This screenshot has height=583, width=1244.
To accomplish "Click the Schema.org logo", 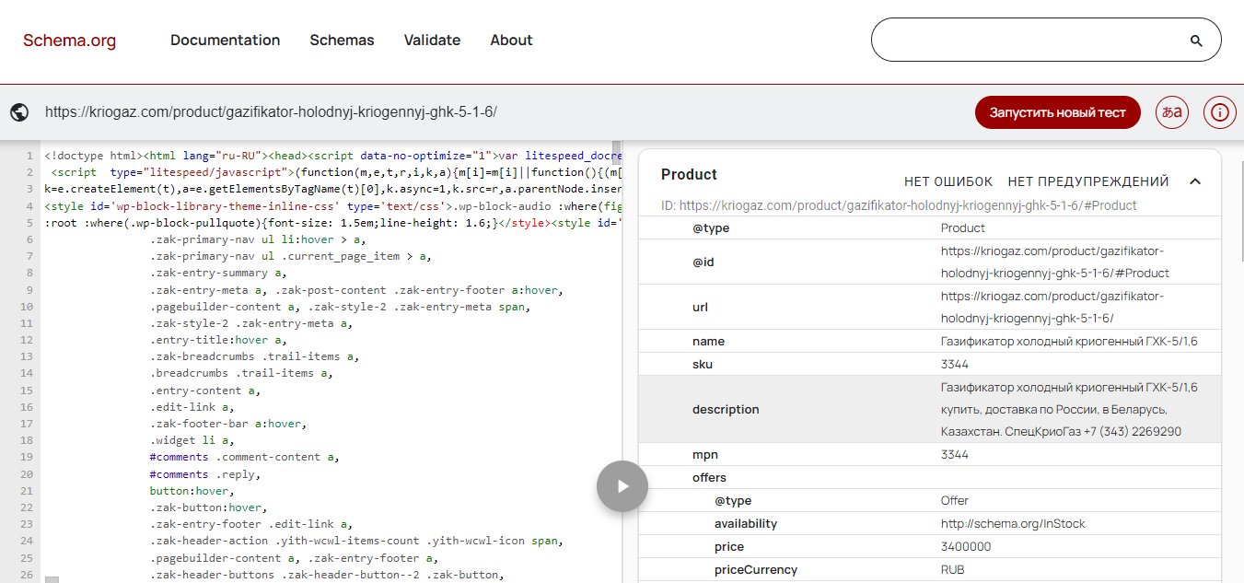I will click(x=70, y=40).
